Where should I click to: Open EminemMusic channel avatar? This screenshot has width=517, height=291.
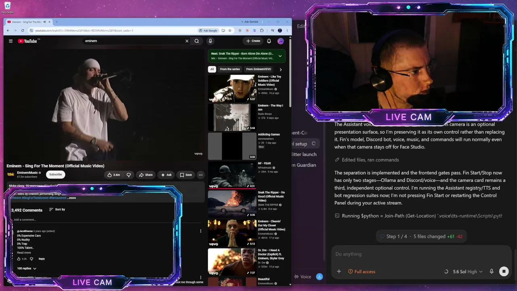coord(11,175)
